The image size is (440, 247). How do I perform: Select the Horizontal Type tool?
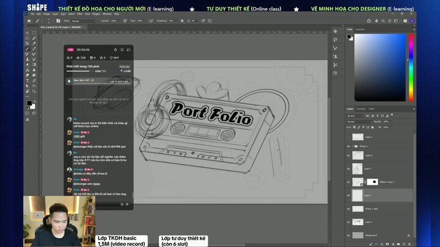pos(28,81)
